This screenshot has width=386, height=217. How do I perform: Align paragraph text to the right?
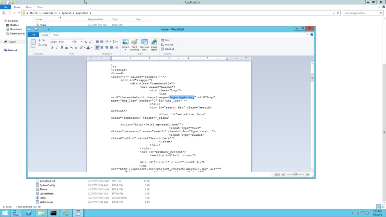[107, 48]
